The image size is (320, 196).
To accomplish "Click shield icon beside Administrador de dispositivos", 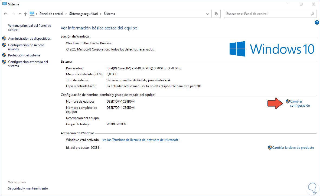I will [4, 38].
